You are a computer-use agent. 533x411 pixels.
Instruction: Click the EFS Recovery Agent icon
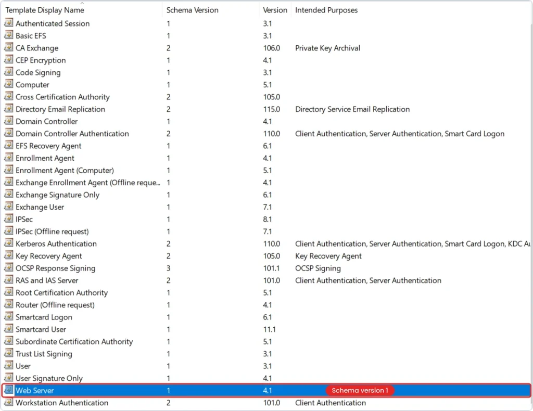8,145
